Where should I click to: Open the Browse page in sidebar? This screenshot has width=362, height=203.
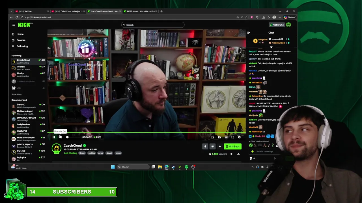coord(18,40)
